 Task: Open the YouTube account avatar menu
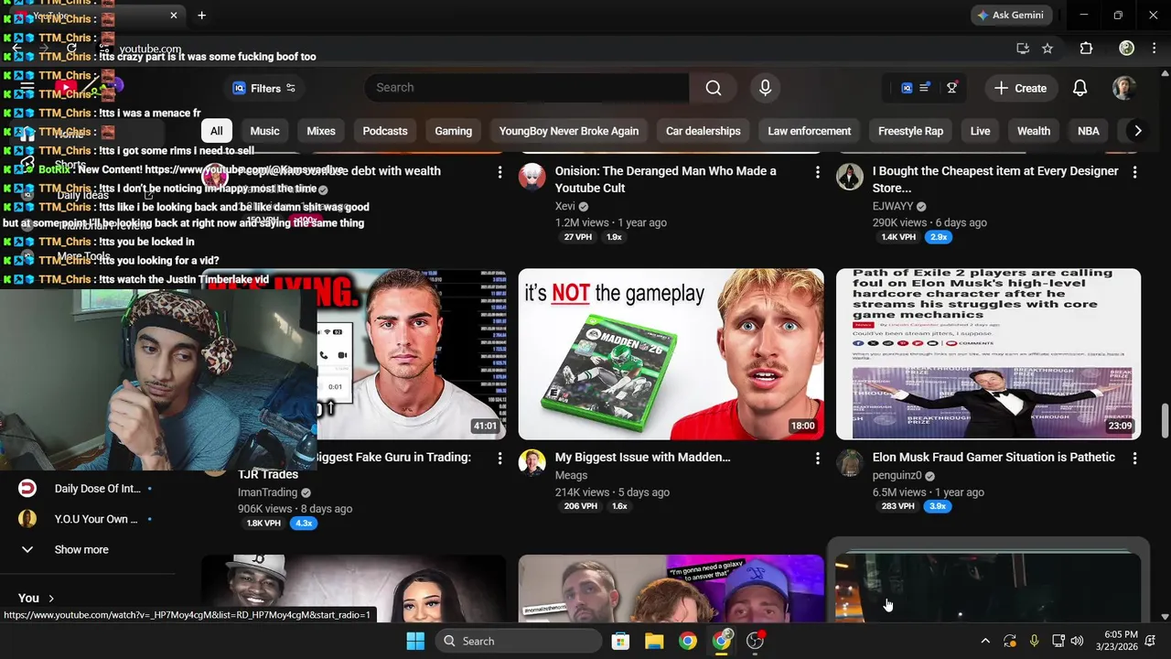pos(1124,88)
